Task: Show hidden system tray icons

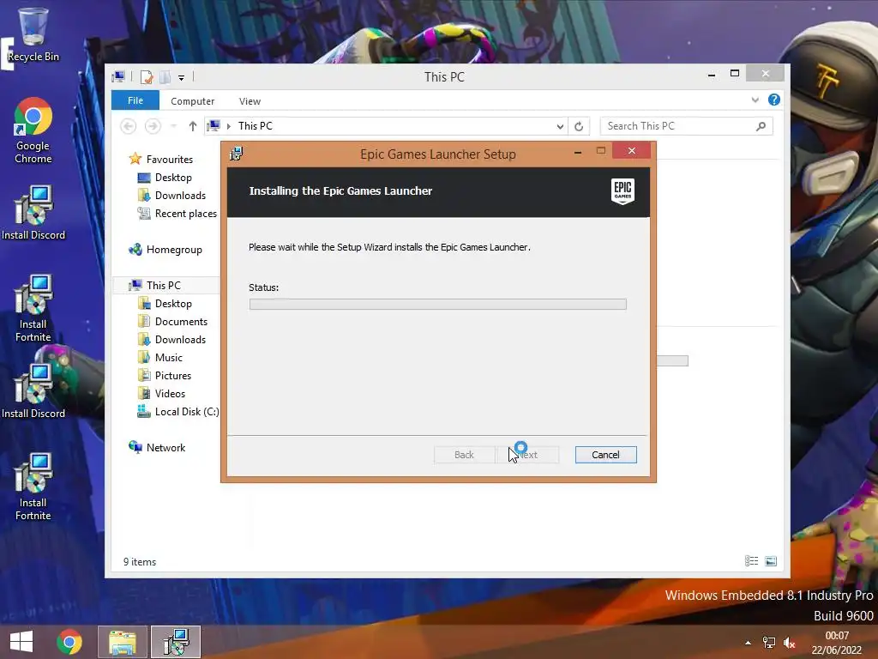Action: 748,643
